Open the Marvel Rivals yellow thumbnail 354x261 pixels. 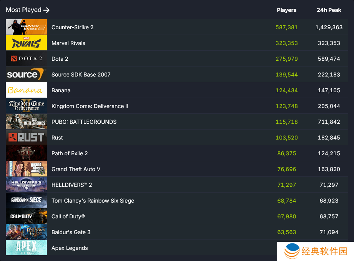26,43
